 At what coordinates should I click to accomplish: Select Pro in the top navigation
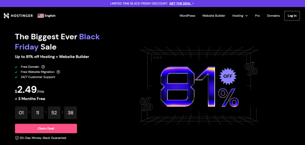257,16
